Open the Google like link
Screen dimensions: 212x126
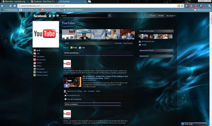144,45
